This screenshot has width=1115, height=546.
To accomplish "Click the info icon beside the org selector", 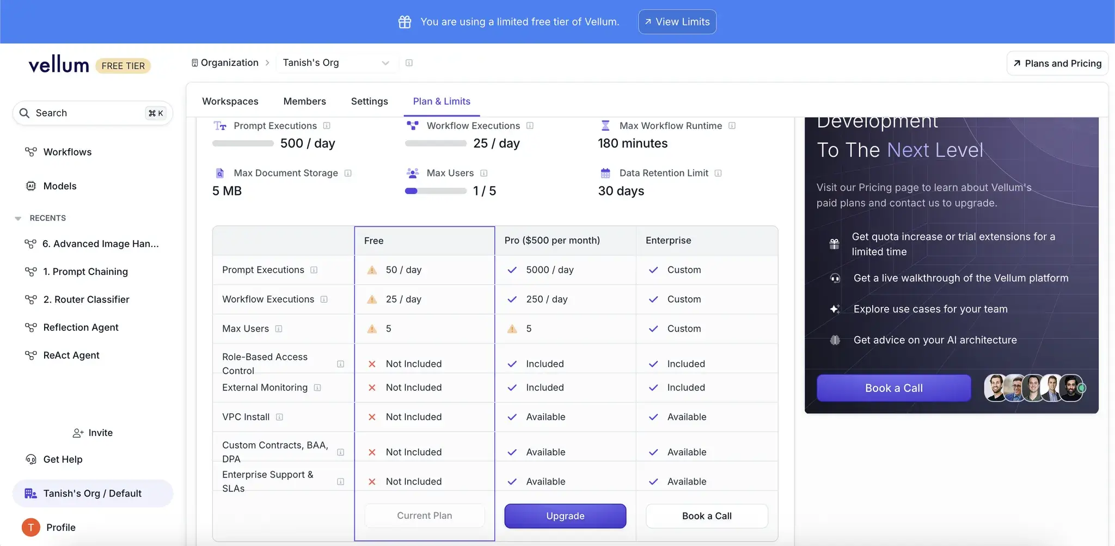I will [409, 63].
